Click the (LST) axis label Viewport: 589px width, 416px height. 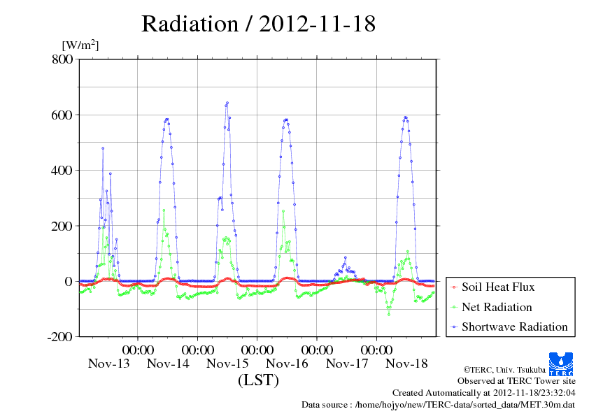pos(258,380)
